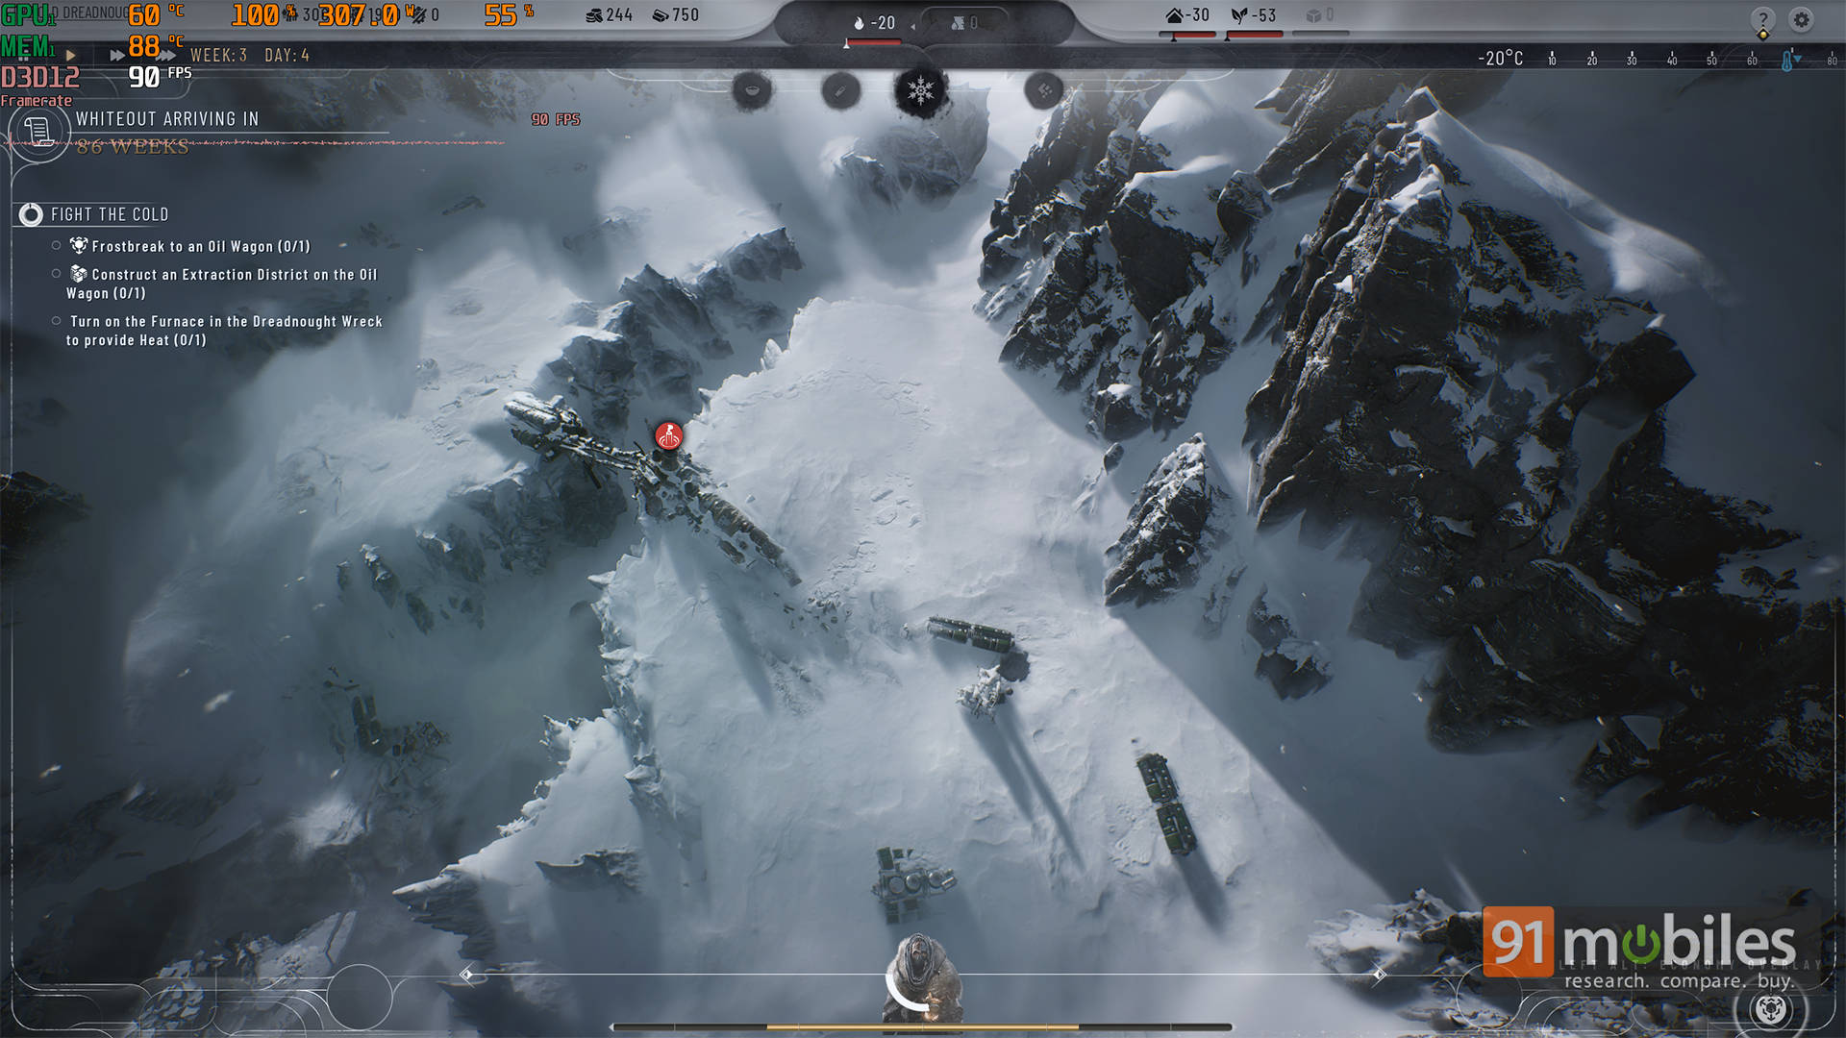Open the help question mark button
The width and height of the screenshot is (1846, 1038).
[x=1762, y=19]
